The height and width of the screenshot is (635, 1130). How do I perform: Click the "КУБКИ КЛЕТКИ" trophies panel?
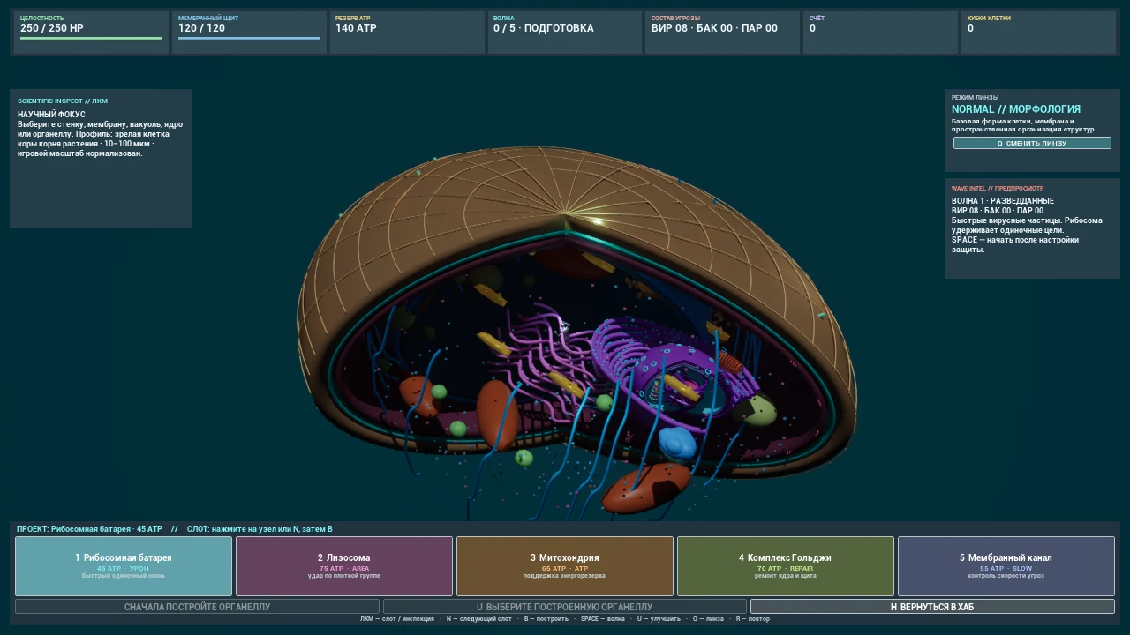[1038, 33]
